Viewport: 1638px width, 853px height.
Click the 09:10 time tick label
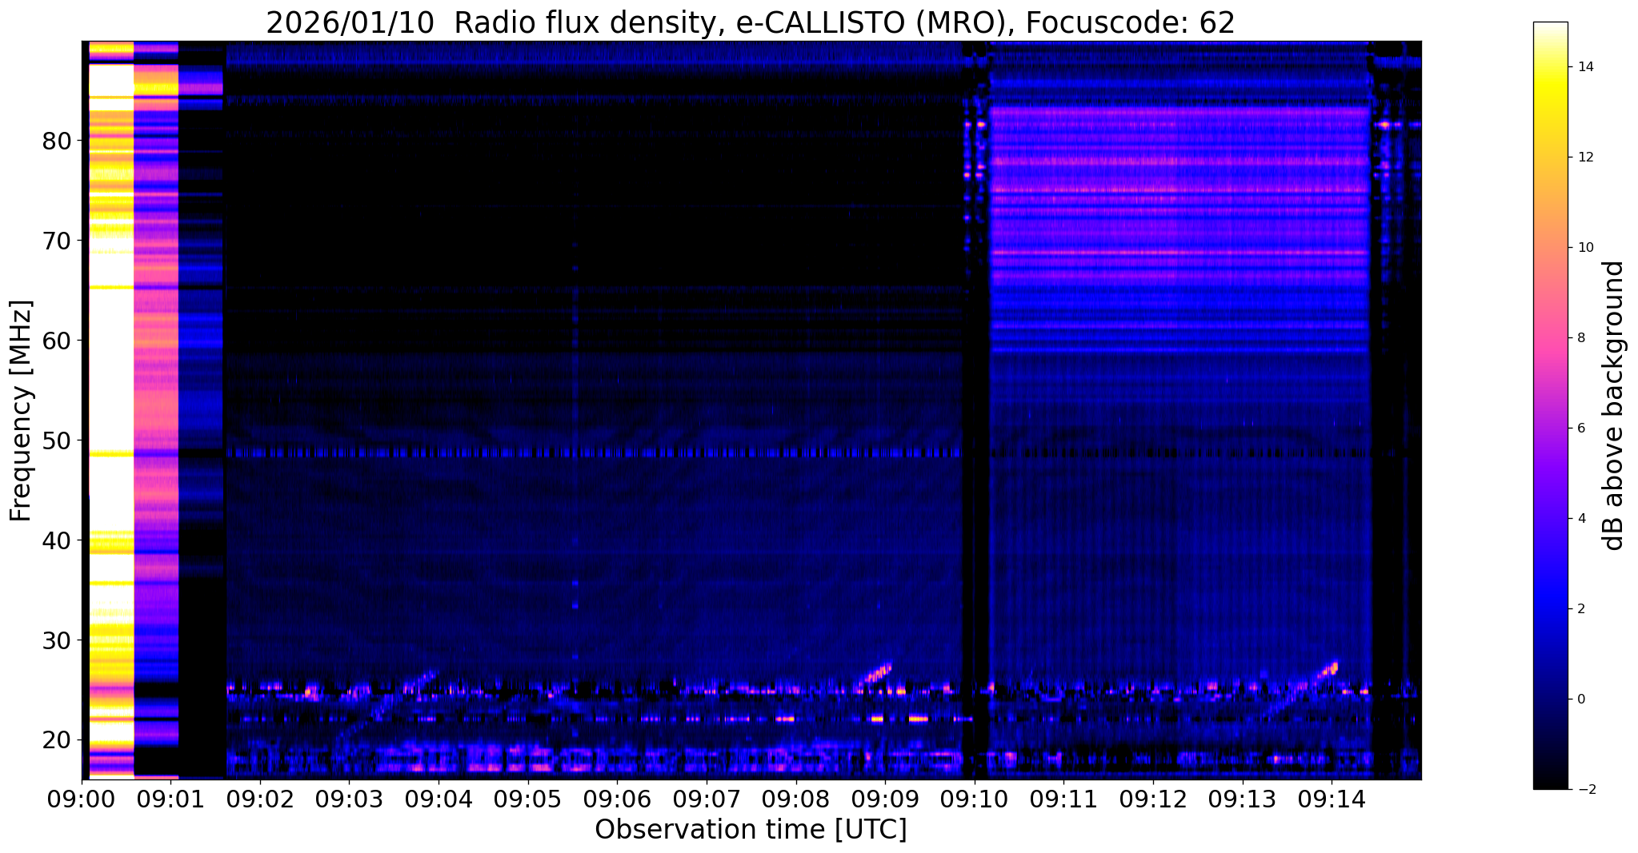pos(975,798)
